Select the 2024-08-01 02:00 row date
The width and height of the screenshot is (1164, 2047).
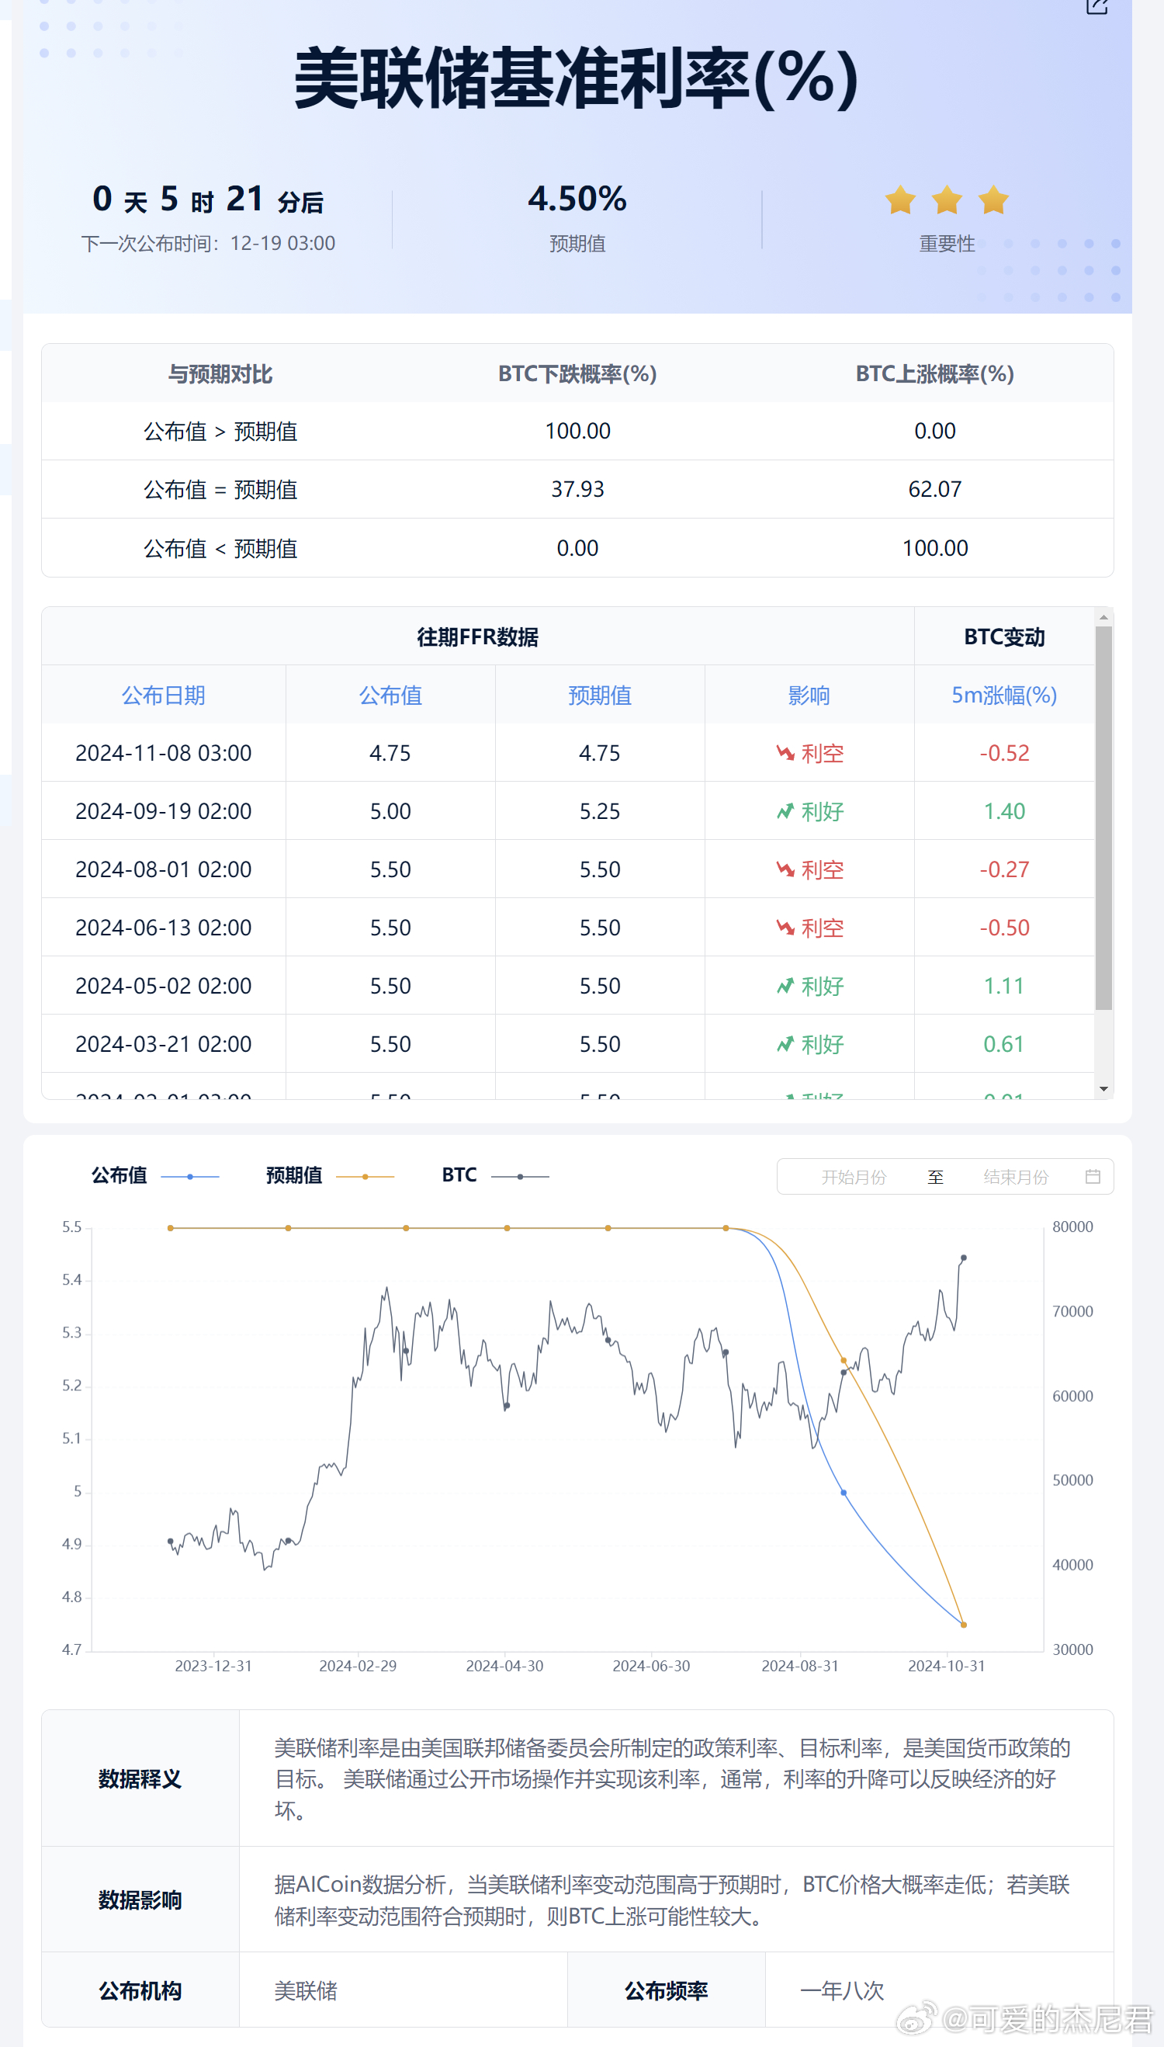tap(163, 870)
